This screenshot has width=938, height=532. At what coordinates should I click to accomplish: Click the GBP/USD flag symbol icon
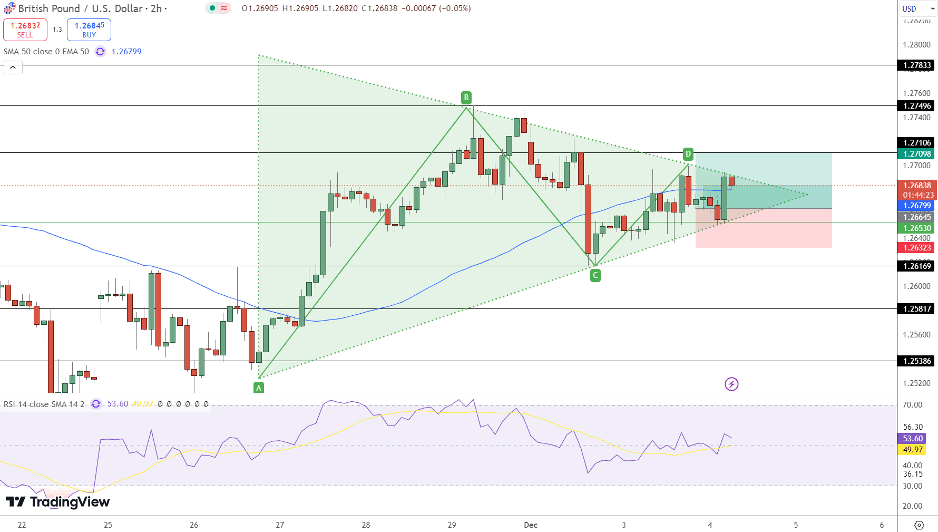pyautogui.click(x=9, y=8)
